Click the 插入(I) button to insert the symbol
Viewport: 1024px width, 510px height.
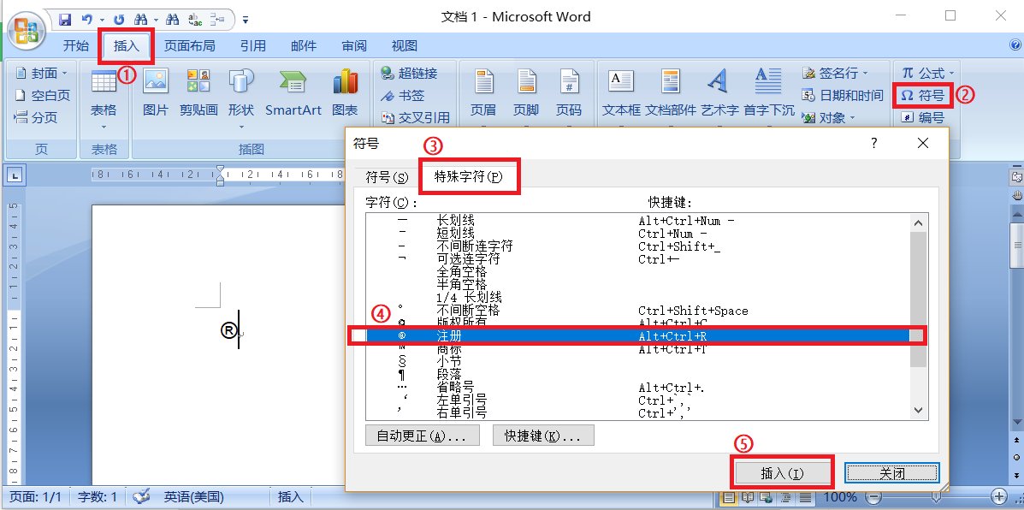pos(782,471)
